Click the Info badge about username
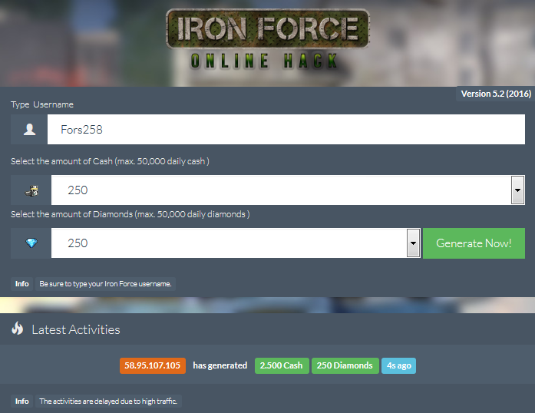Image resolution: width=535 pixels, height=413 pixels. (21, 284)
